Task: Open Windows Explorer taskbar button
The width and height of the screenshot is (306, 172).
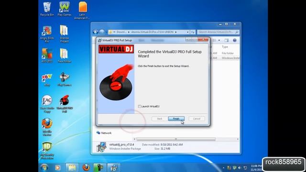Action: pyautogui.click(x=72, y=168)
